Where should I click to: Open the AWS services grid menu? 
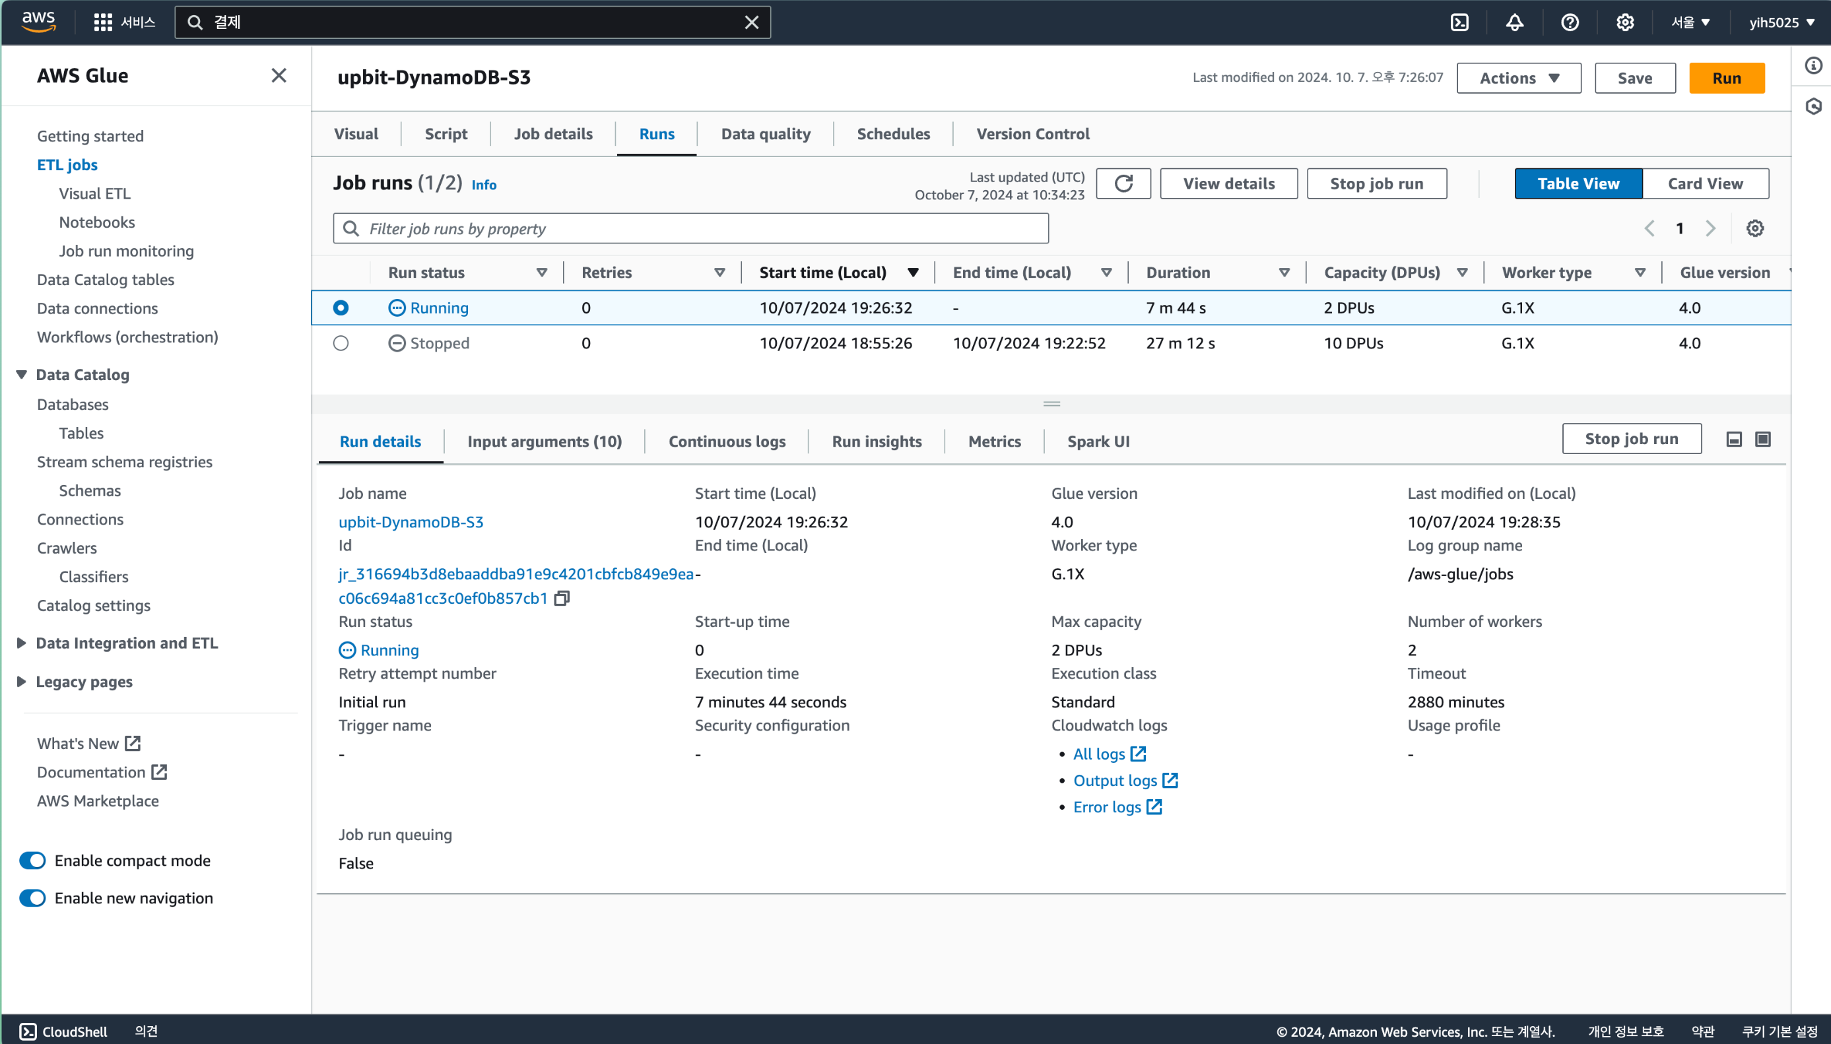click(102, 22)
